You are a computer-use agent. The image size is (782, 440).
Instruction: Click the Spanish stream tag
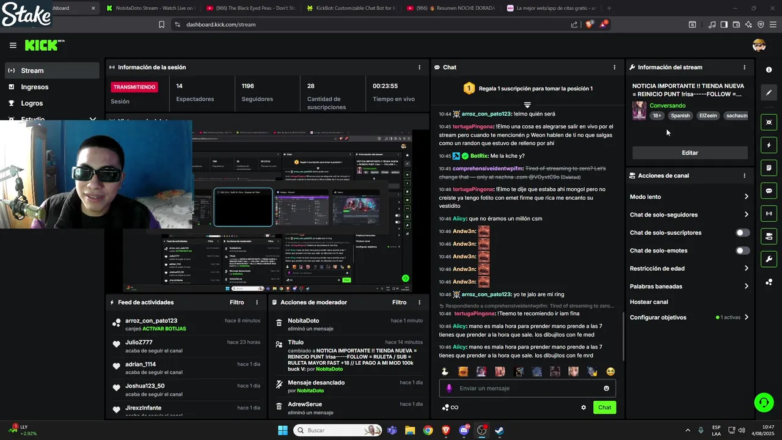pos(680,116)
